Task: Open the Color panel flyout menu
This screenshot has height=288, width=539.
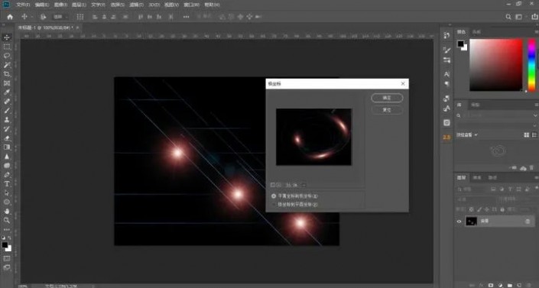Action: pyautogui.click(x=536, y=32)
